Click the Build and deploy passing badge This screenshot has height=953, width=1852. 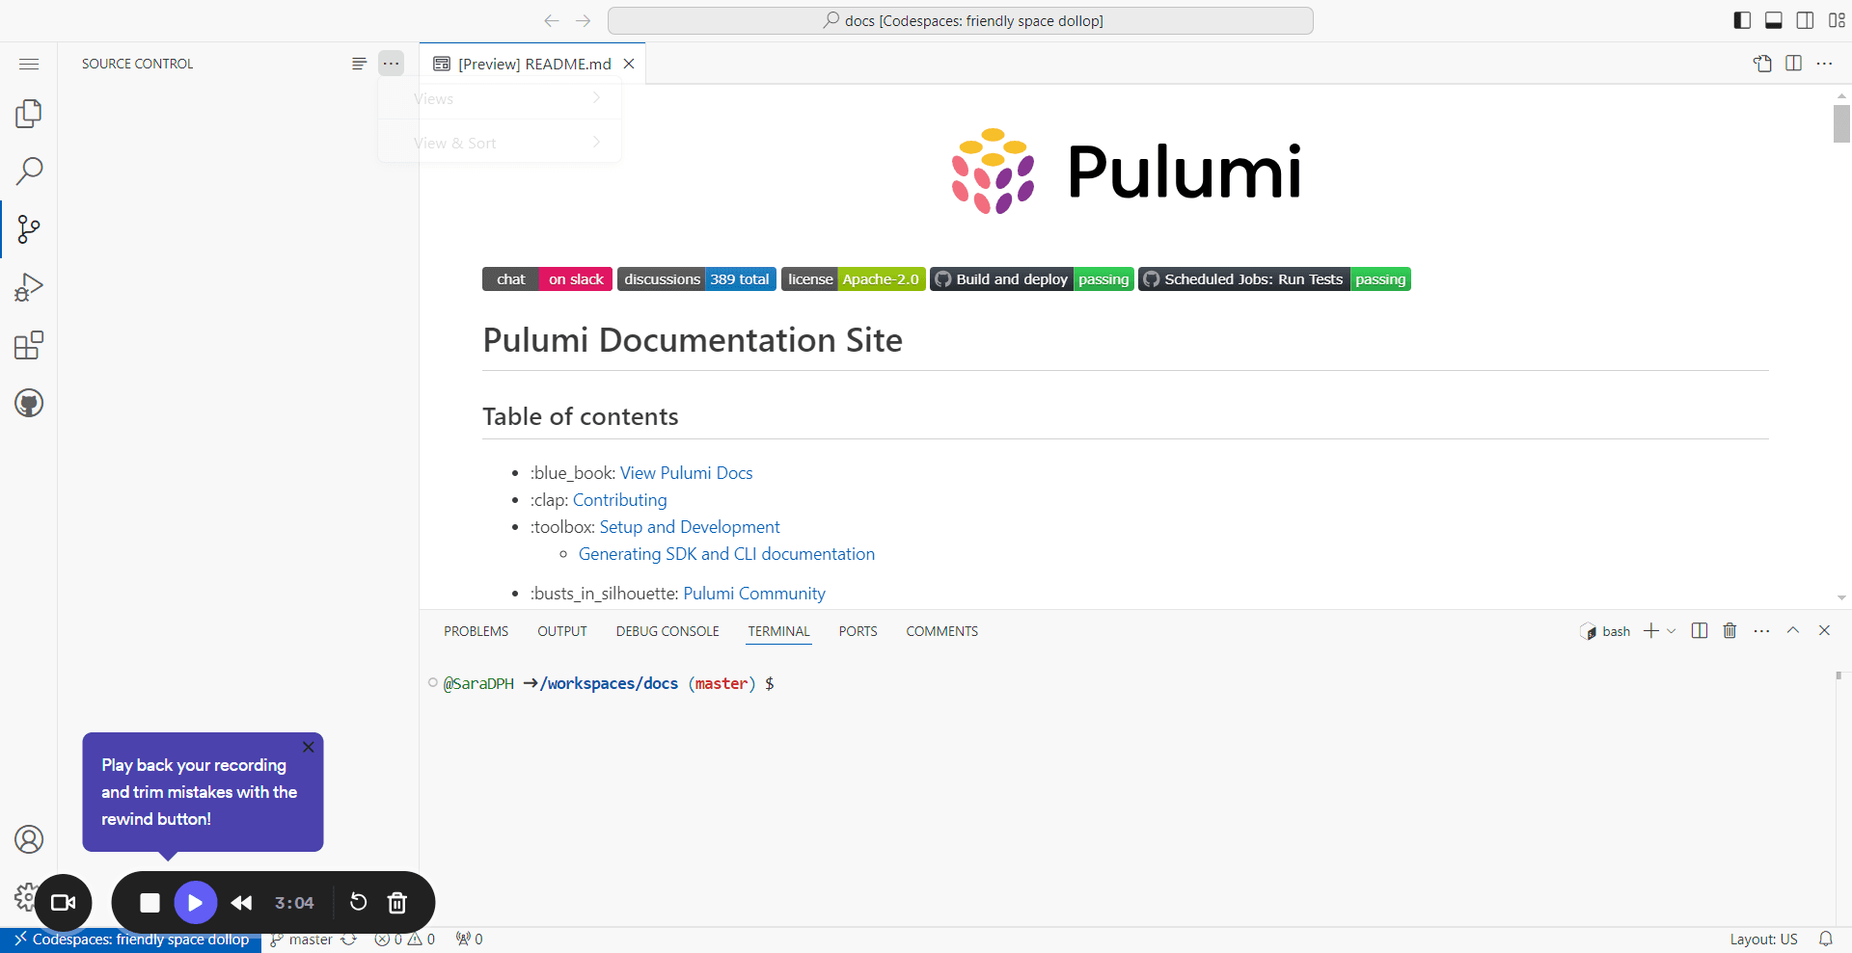[1031, 279]
